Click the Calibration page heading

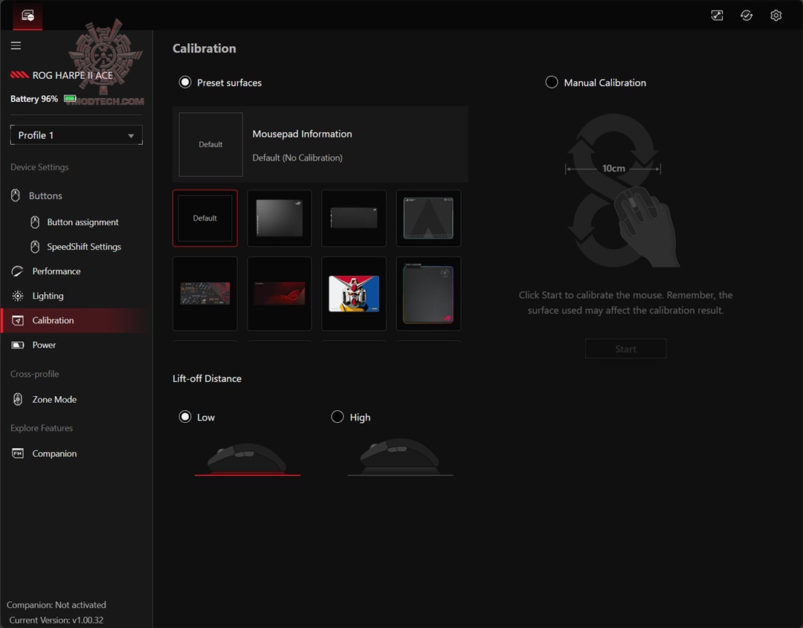204,48
